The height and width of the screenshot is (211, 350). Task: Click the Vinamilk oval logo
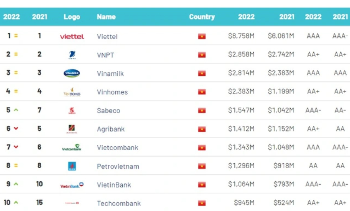(x=72, y=73)
